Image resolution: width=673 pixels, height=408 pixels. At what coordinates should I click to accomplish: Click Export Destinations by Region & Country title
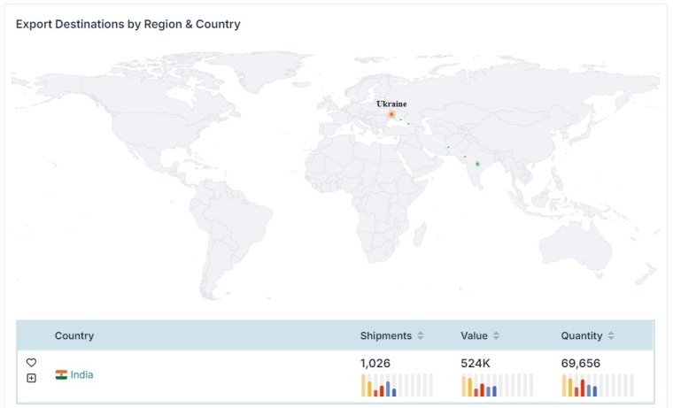coord(128,24)
